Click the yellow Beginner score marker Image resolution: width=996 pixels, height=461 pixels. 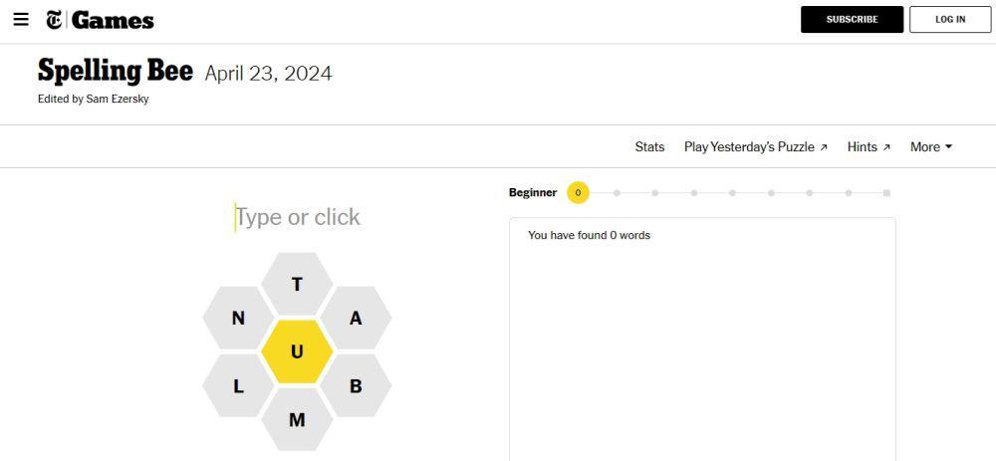[578, 193]
